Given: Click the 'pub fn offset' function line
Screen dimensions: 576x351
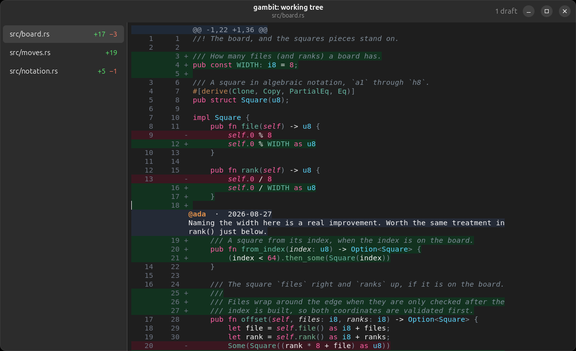Looking at the screenshot, I should (x=344, y=319).
